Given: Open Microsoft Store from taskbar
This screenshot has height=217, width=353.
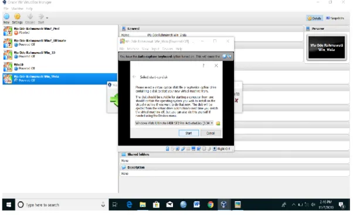Looking at the screenshot, I should pos(156,205).
